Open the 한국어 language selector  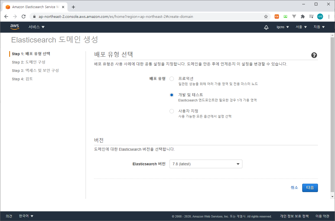click(x=26, y=216)
